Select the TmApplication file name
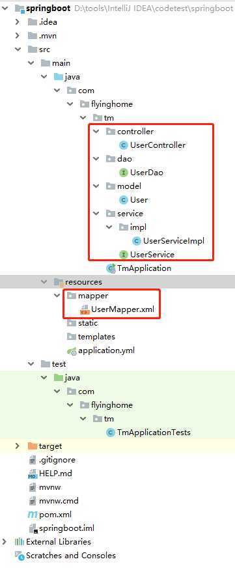Screen dimensions: 235x568 point(144,268)
